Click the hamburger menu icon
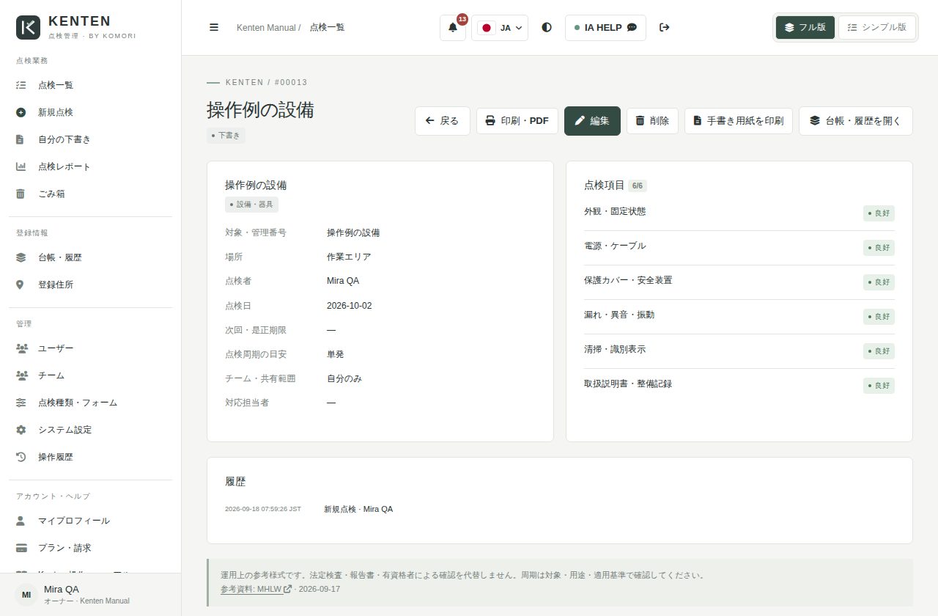 214,27
